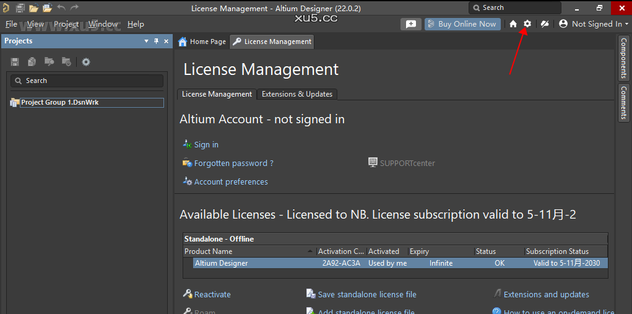Click the save icon in the Projects panel
The image size is (632, 314).
[x=15, y=62]
